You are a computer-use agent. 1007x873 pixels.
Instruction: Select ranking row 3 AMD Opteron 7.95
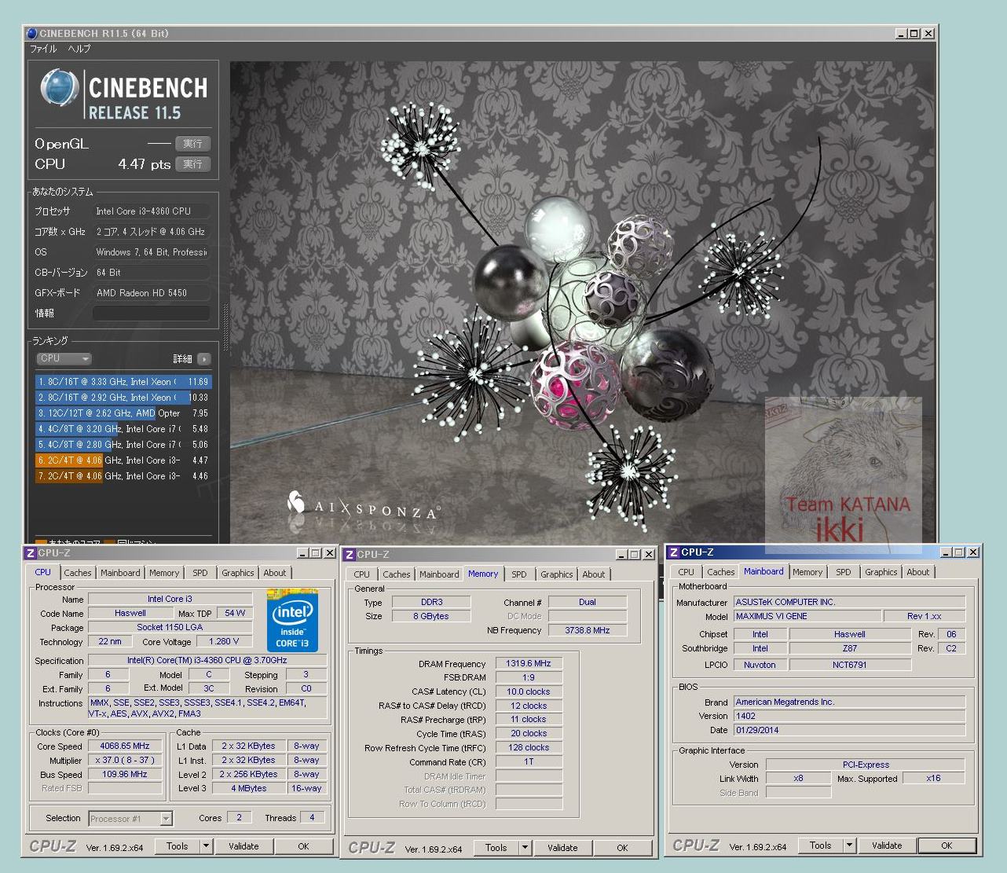click(123, 413)
